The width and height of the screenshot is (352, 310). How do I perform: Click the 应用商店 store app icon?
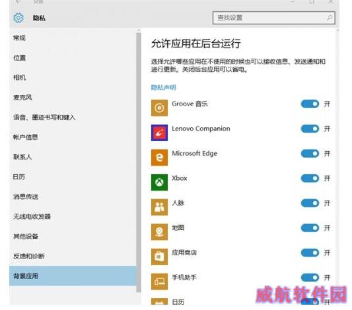(159, 257)
